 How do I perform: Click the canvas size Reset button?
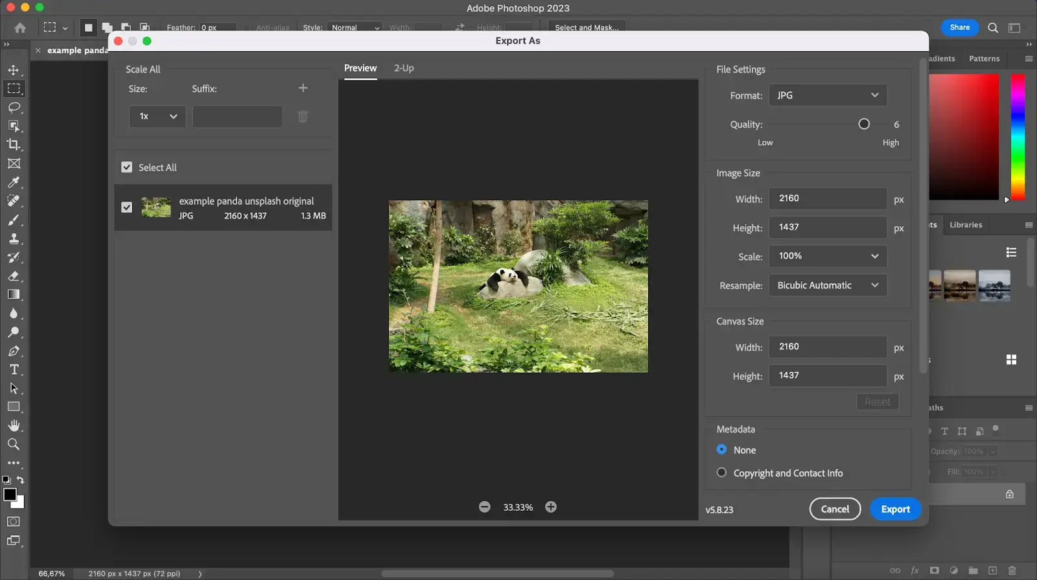[878, 402]
